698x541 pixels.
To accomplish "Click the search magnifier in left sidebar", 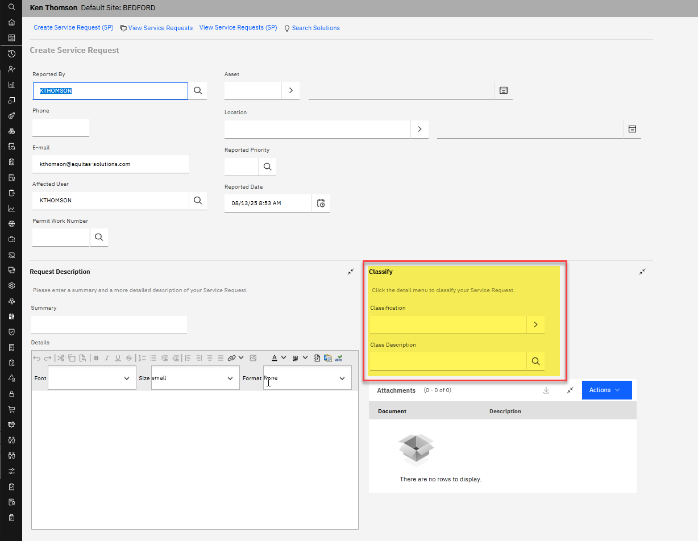I will (x=11, y=7).
